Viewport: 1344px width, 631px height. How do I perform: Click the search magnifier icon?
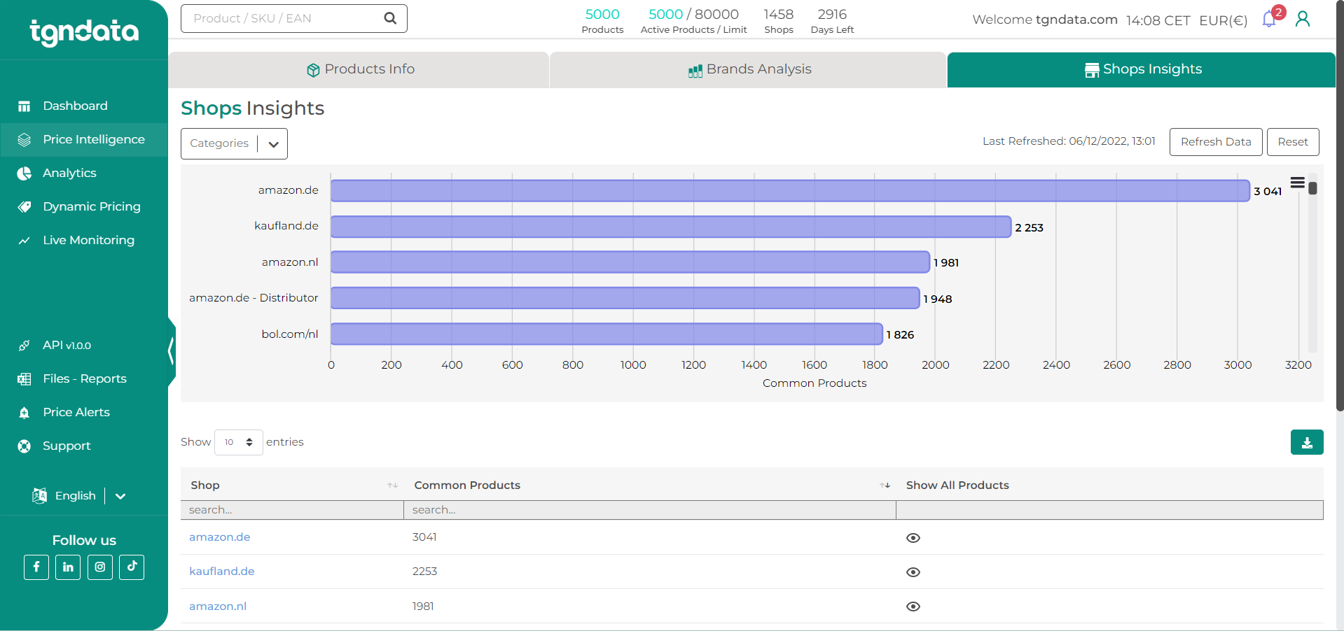click(390, 18)
